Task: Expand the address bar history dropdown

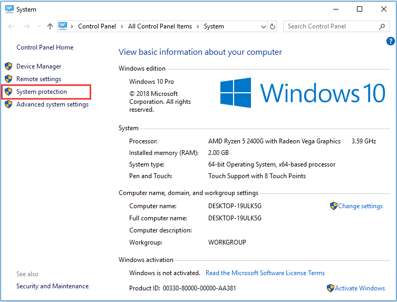Action: click(x=264, y=26)
